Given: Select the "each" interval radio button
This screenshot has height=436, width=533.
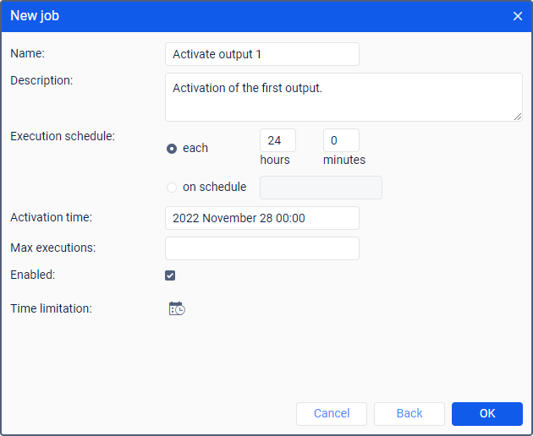Looking at the screenshot, I should click(172, 148).
